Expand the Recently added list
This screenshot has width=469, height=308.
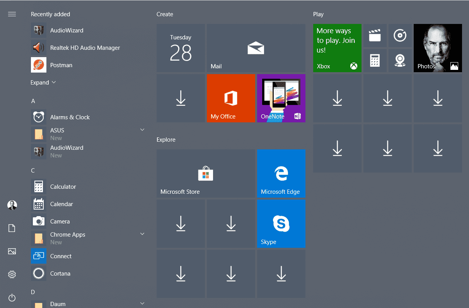coord(43,83)
